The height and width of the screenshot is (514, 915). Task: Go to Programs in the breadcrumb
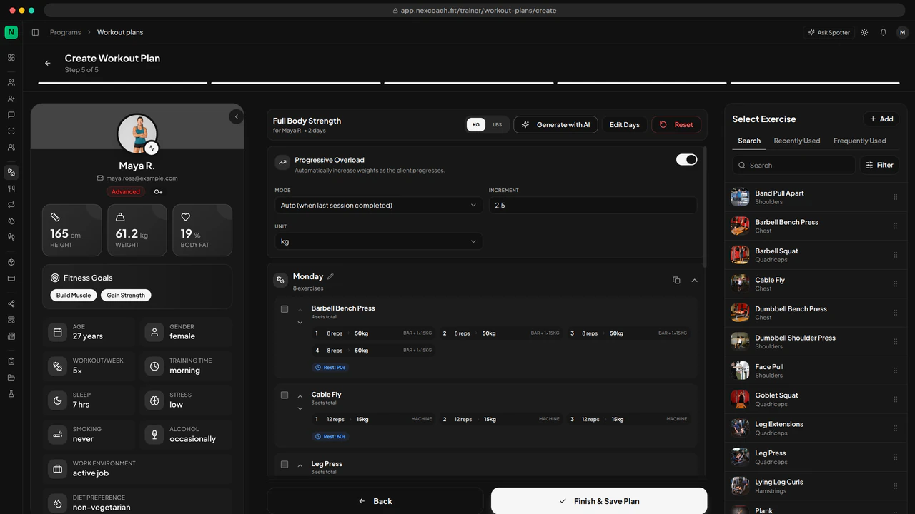[65, 32]
